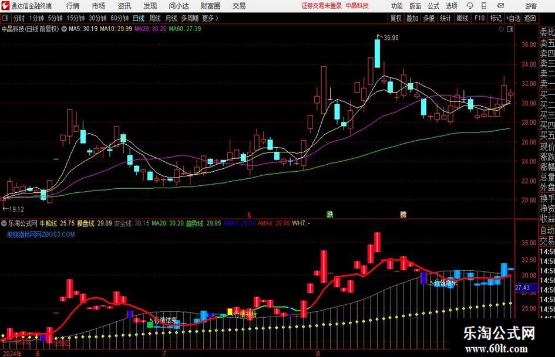
Task: Expand the 乐淘公式网 sub-indicator dropdown arrow
Action: coord(4,223)
